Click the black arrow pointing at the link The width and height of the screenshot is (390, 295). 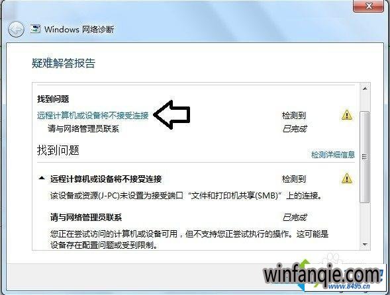(171, 115)
